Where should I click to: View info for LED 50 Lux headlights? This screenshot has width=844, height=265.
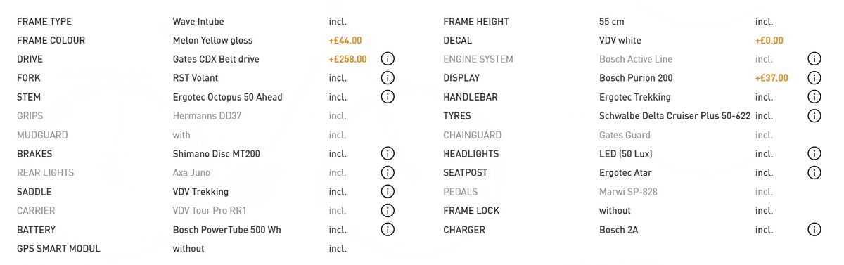814,154
